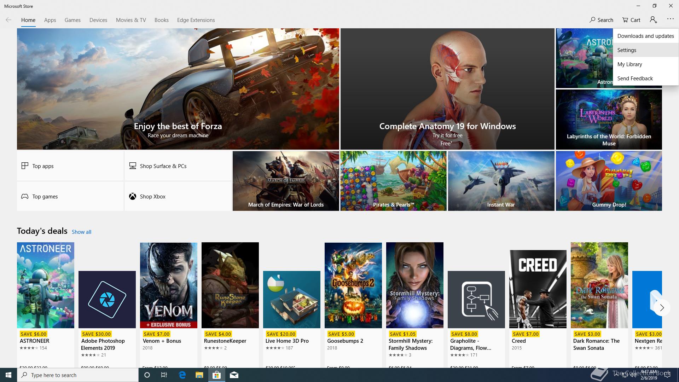Click the RunestoneKeeper title text
Image resolution: width=679 pixels, height=382 pixels.
[x=225, y=341]
